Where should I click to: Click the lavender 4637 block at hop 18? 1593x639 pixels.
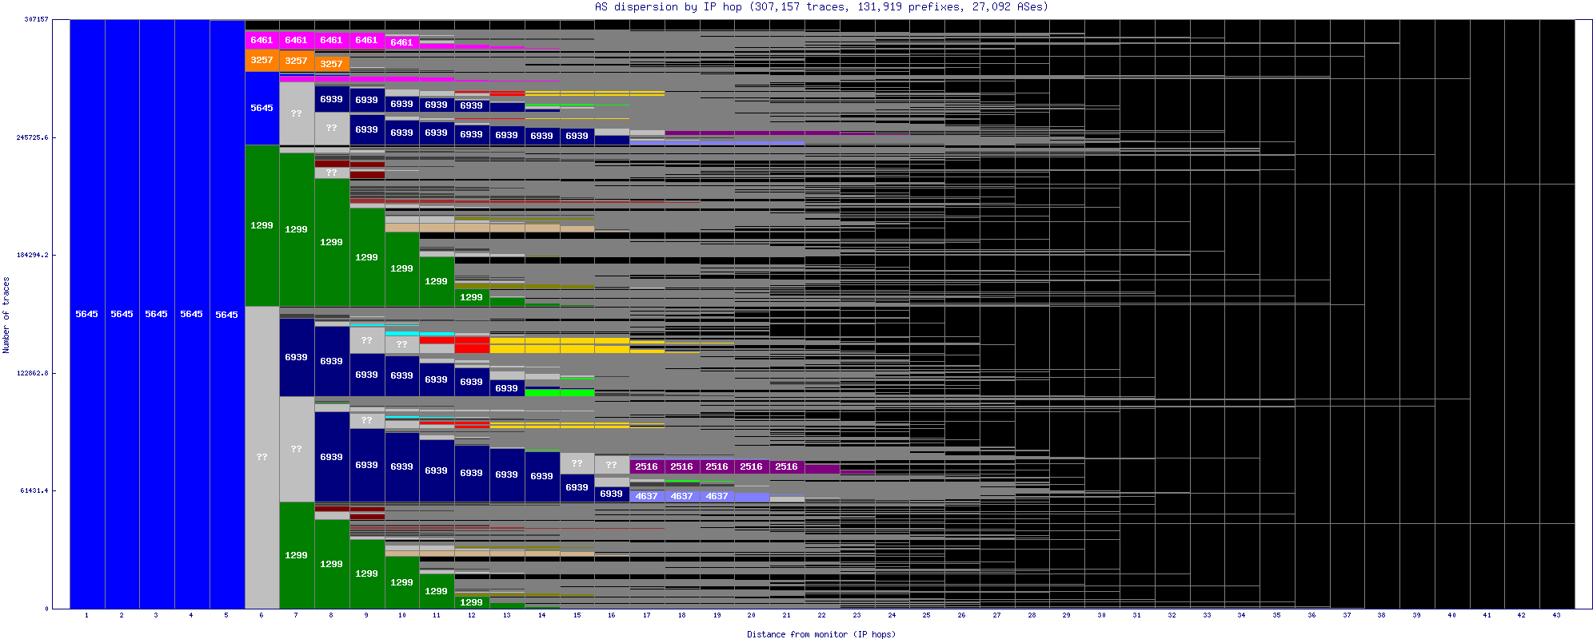682,496
